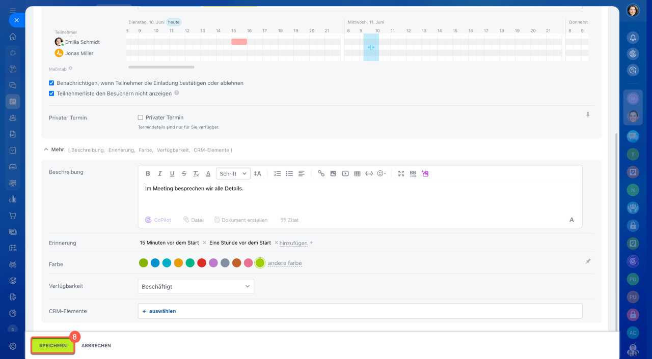652x359 pixels.
Task: Insert an image into the description
Action: point(333,173)
